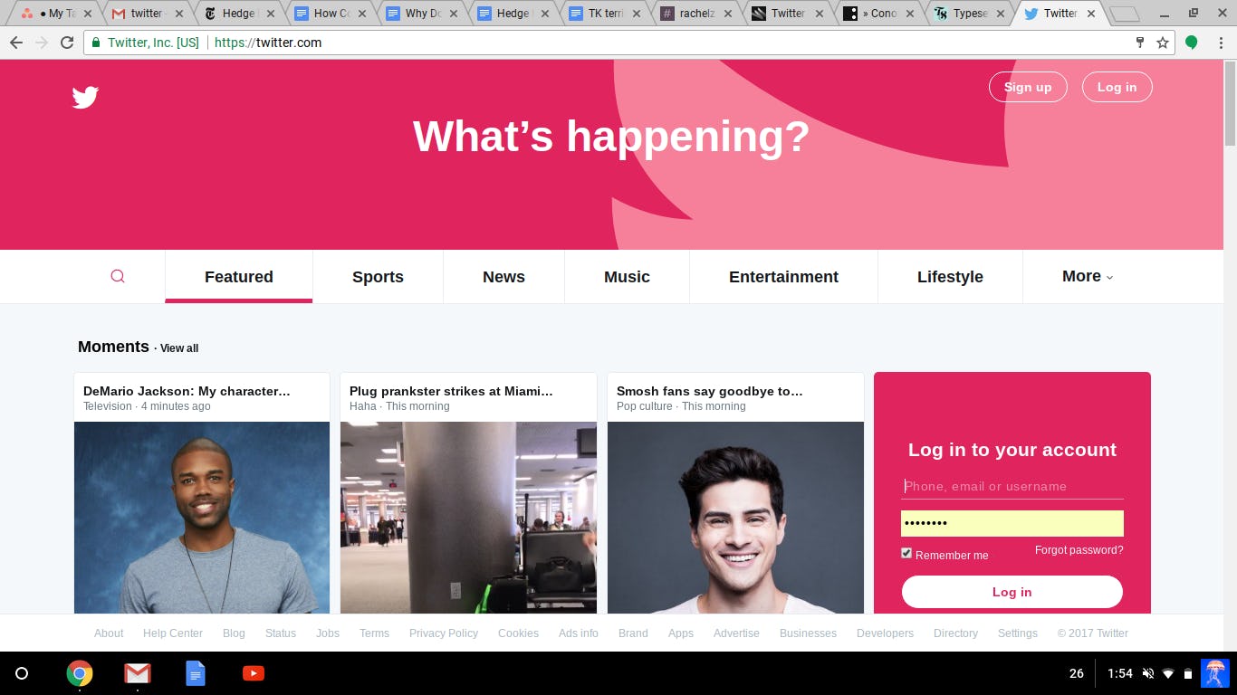Open the DeMario Jackson moment photo
1237x695 pixels.
click(x=202, y=518)
